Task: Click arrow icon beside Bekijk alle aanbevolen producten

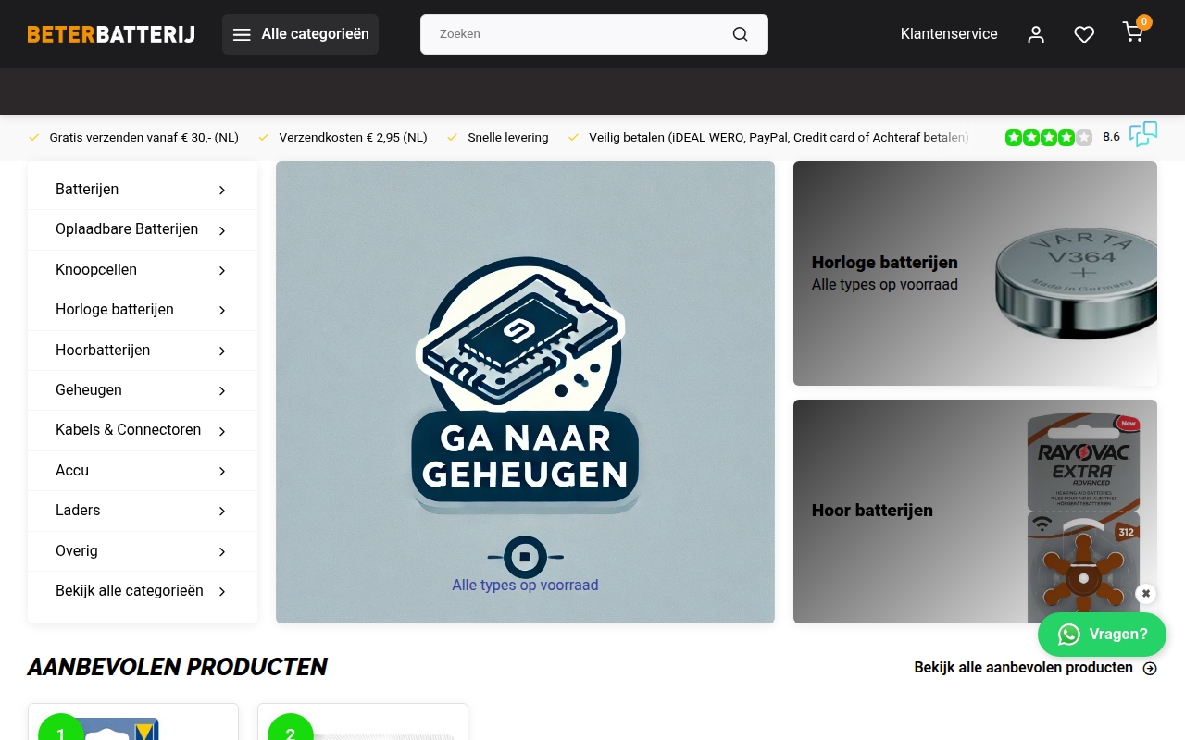Action: (1150, 668)
